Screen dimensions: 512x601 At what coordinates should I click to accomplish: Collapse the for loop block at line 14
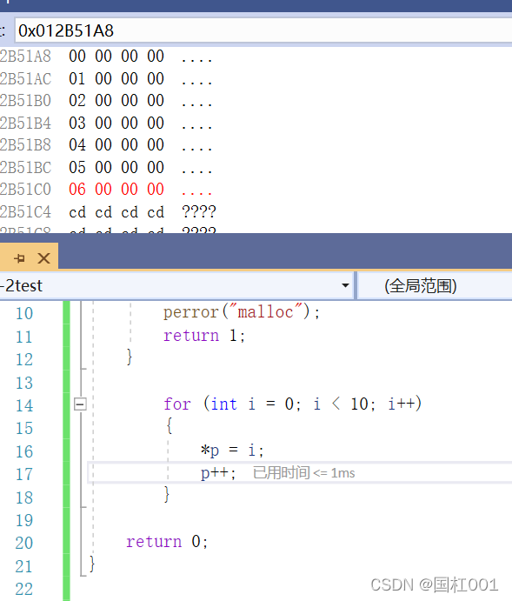click(80, 404)
